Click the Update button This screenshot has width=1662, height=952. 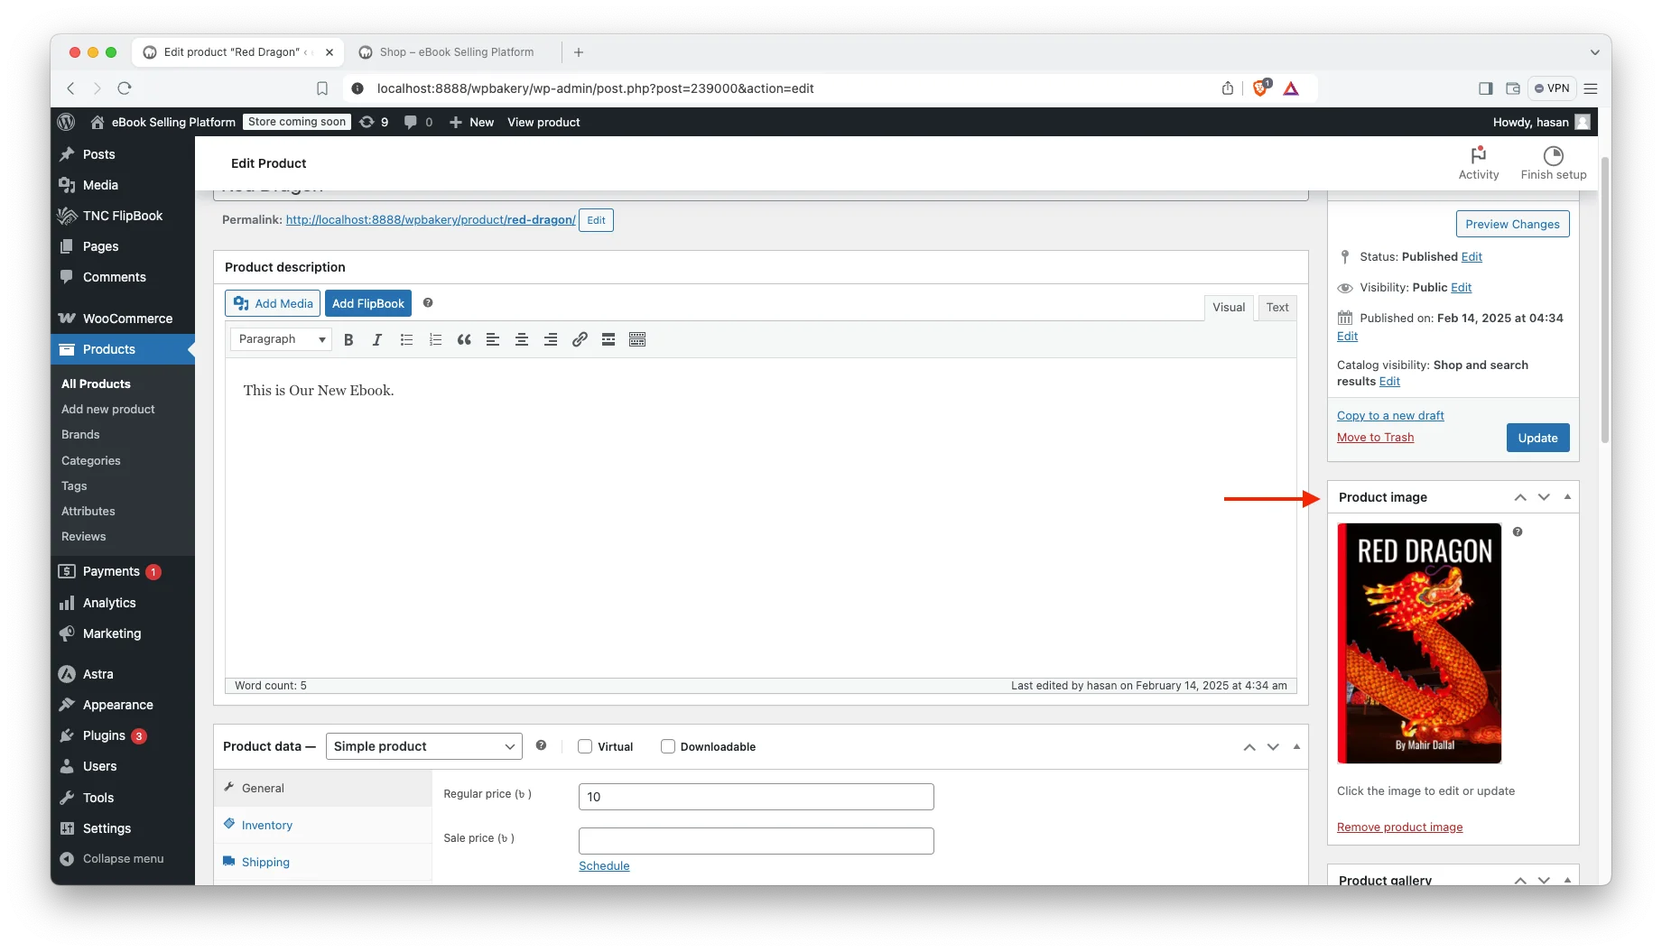click(1537, 438)
